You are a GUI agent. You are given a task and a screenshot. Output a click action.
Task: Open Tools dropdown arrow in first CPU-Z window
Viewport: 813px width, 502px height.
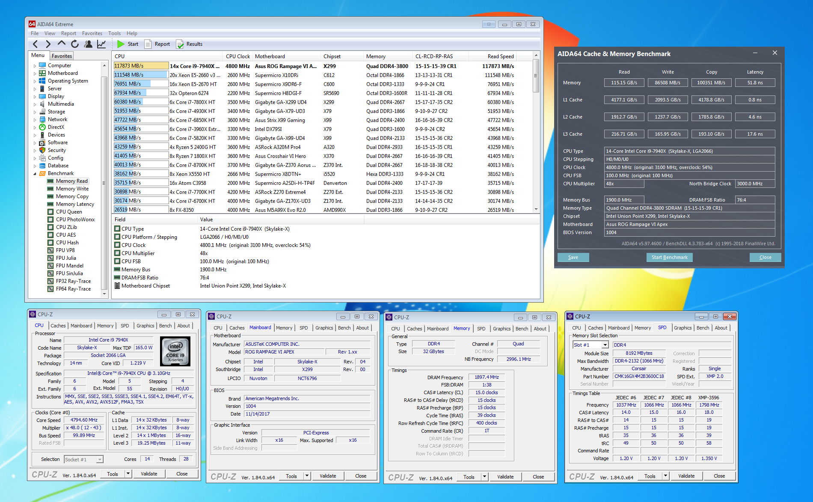pyautogui.click(x=128, y=474)
